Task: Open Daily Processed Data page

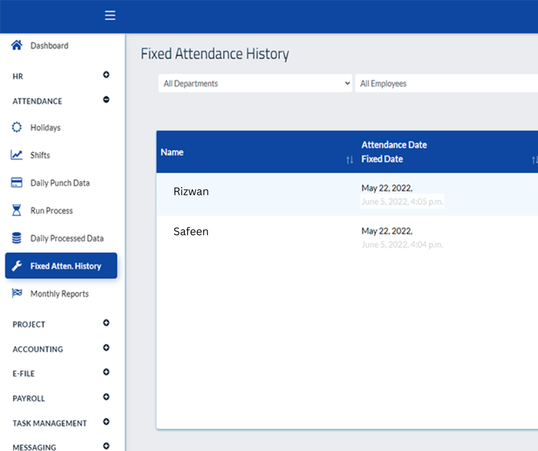Action: (x=67, y=238)
